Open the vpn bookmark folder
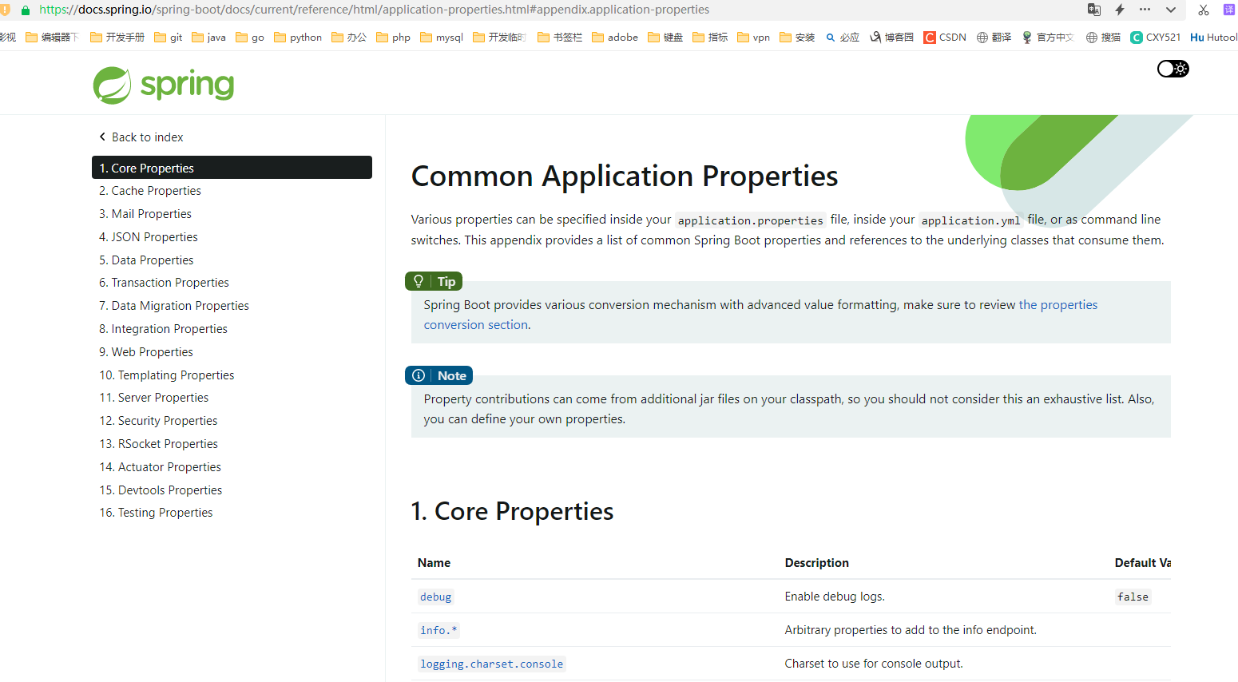Viewport: 1238px width, 682px height. tap(754, 38)
